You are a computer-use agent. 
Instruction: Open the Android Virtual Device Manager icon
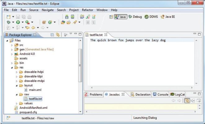coord(73,17)
